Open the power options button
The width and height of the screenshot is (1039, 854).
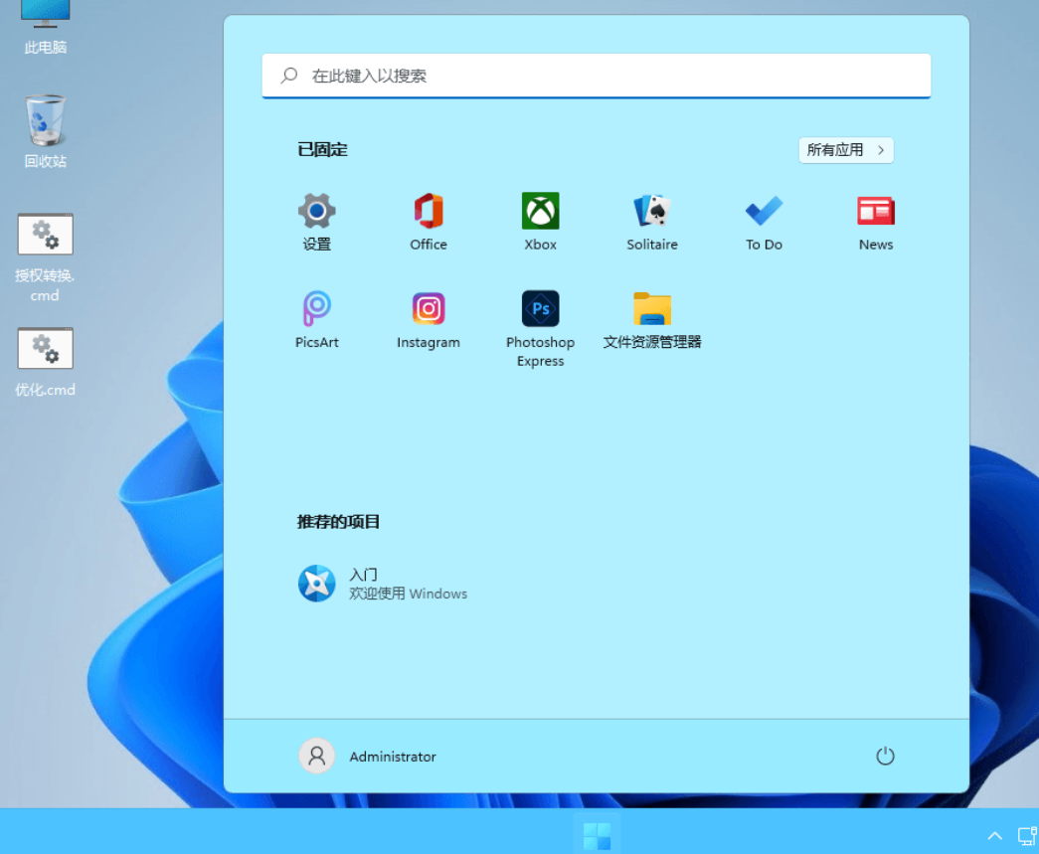pyautogui.click(x=885, y=756)
